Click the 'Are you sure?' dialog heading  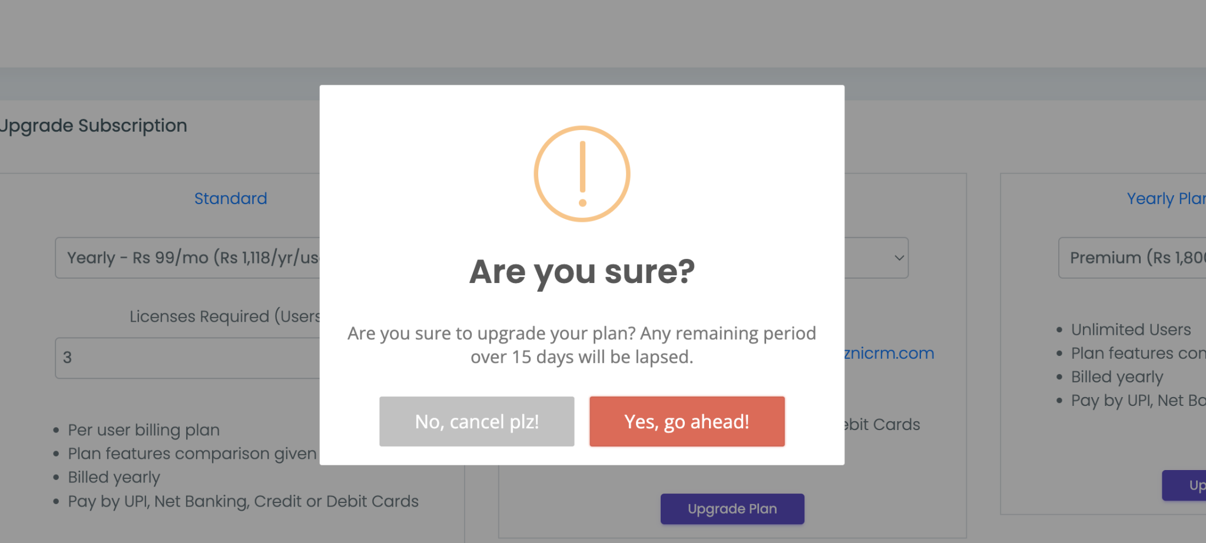tap(582, 272)
